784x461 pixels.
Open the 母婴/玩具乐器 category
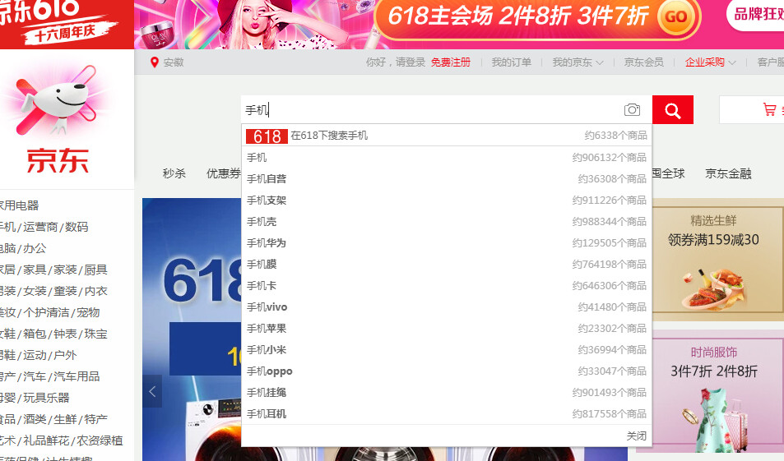click(x=35, y=398)
